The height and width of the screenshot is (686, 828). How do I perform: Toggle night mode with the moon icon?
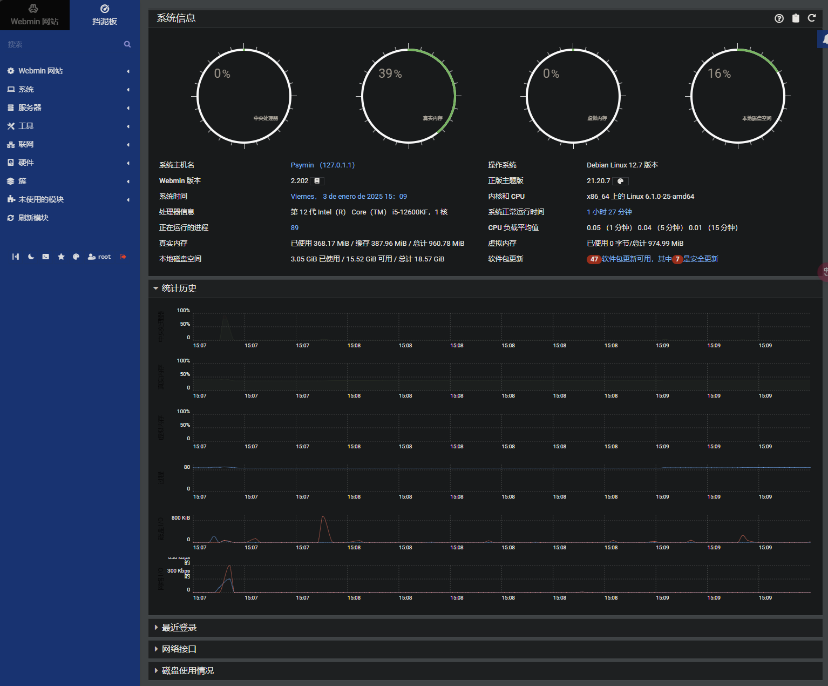point(31,257)
